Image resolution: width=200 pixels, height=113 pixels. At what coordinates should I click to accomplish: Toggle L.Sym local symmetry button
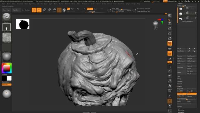pos(170,53)
